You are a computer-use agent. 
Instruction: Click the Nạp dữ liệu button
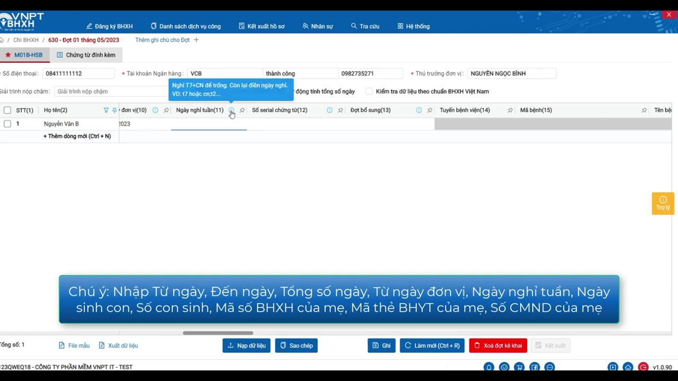(x=246, y=346)
